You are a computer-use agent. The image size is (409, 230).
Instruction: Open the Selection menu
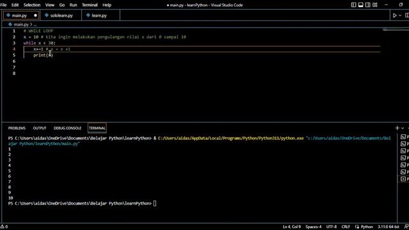(32, 4)
